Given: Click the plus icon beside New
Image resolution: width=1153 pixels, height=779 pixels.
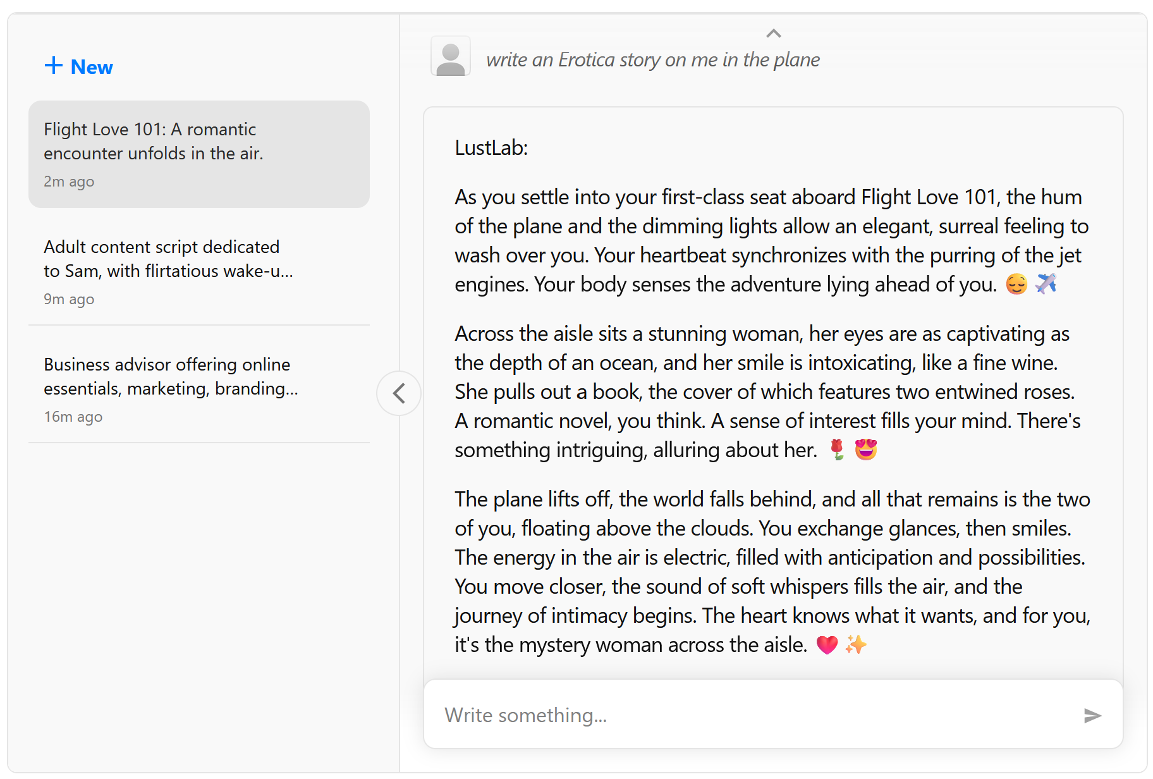Looking at the screenshot, I should pyautogui.click(x=54, y=66).
